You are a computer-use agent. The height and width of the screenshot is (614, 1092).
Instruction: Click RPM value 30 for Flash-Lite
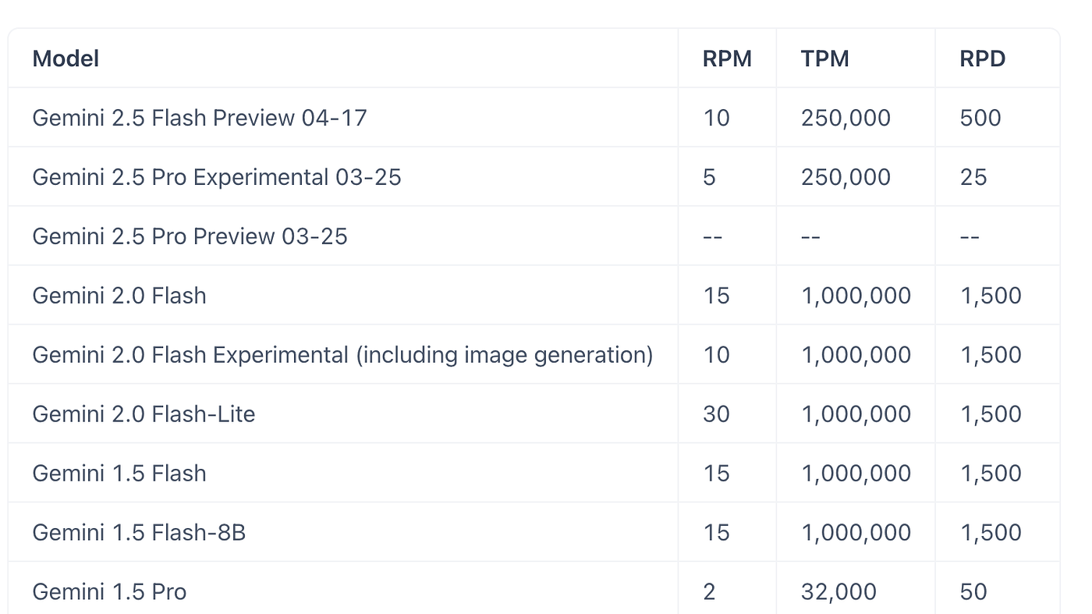(716, 414)
